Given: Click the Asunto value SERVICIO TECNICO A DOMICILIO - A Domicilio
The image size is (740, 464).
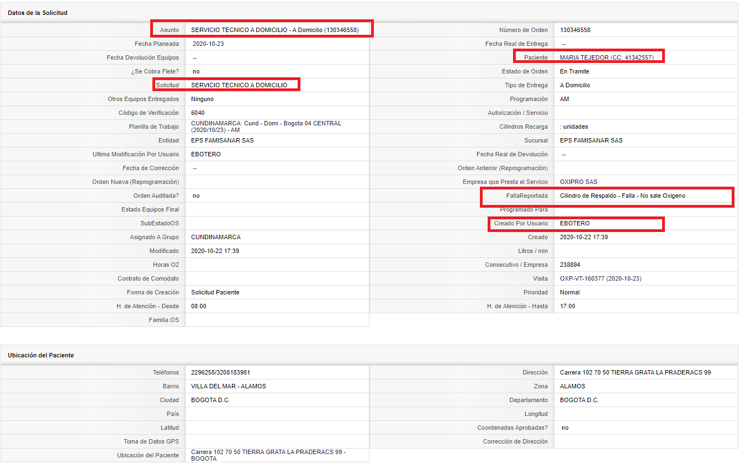Looking at the screenshot, I should pos(274,30).
